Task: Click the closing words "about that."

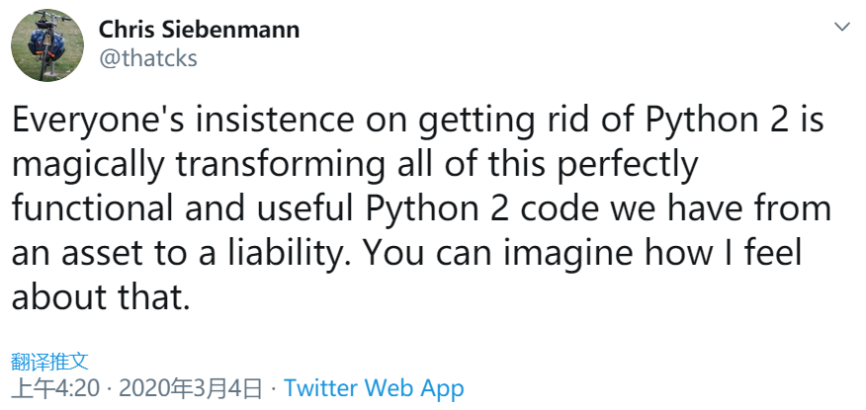Action: coord(100,296)
